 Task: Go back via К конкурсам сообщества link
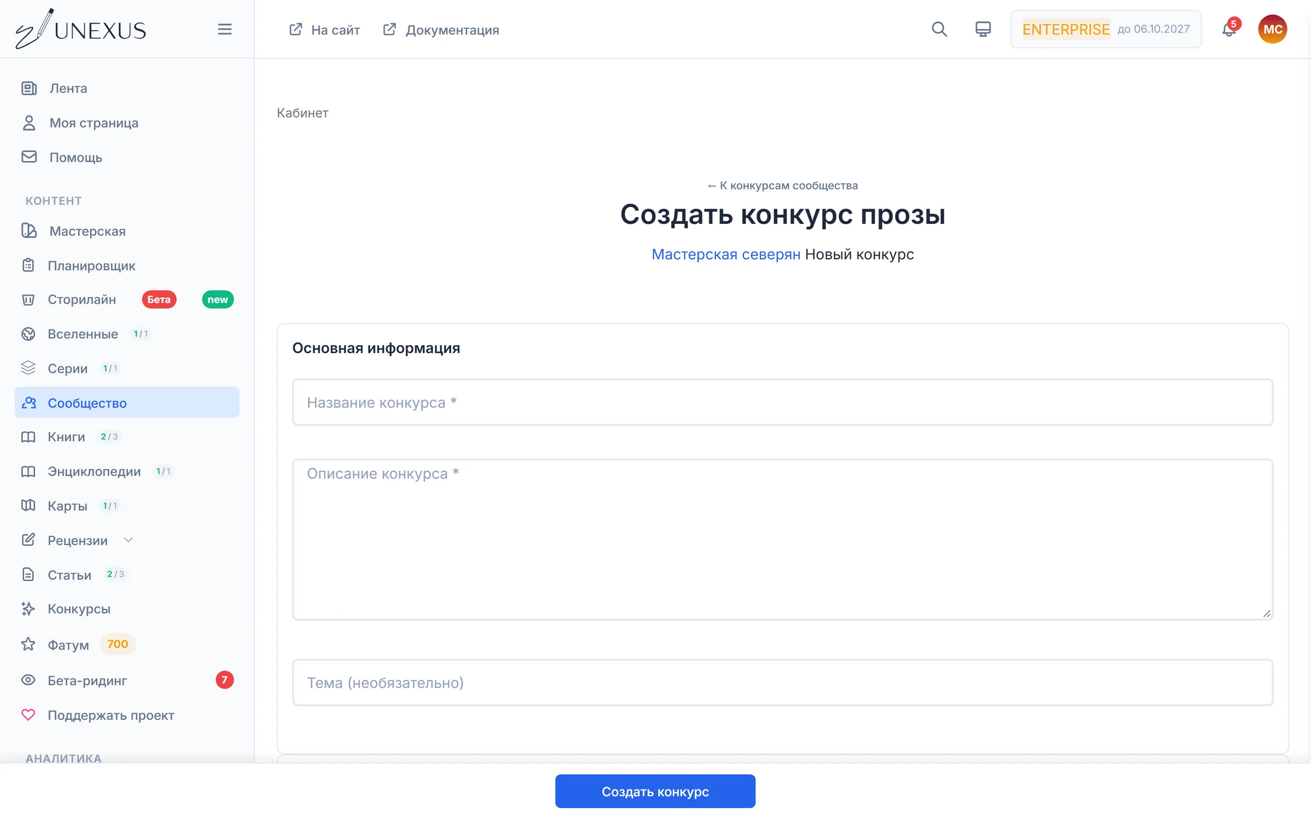(783, 186)
